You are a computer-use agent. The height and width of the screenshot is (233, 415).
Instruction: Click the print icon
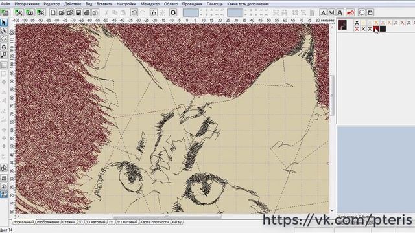87,12
